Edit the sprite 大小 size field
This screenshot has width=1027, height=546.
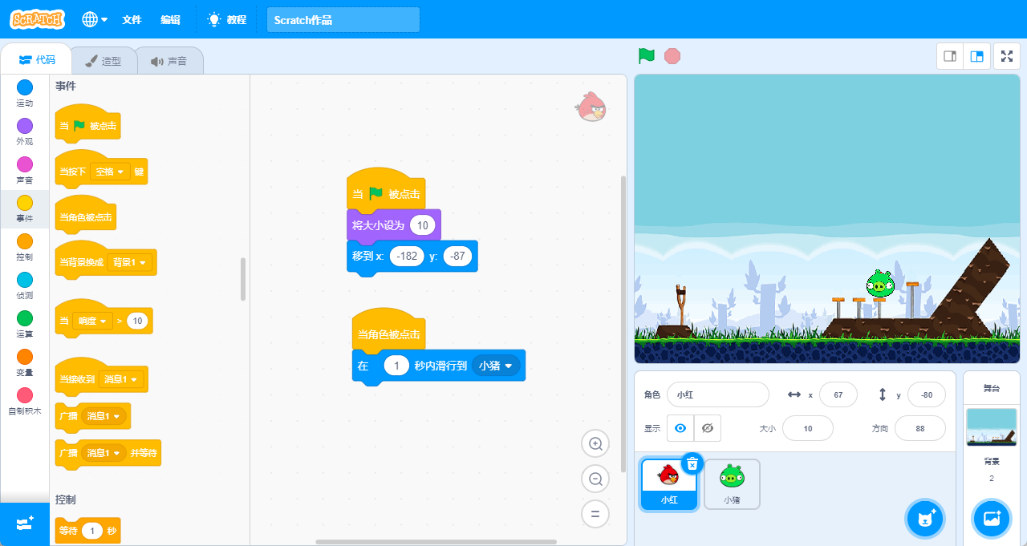point(808,428)
